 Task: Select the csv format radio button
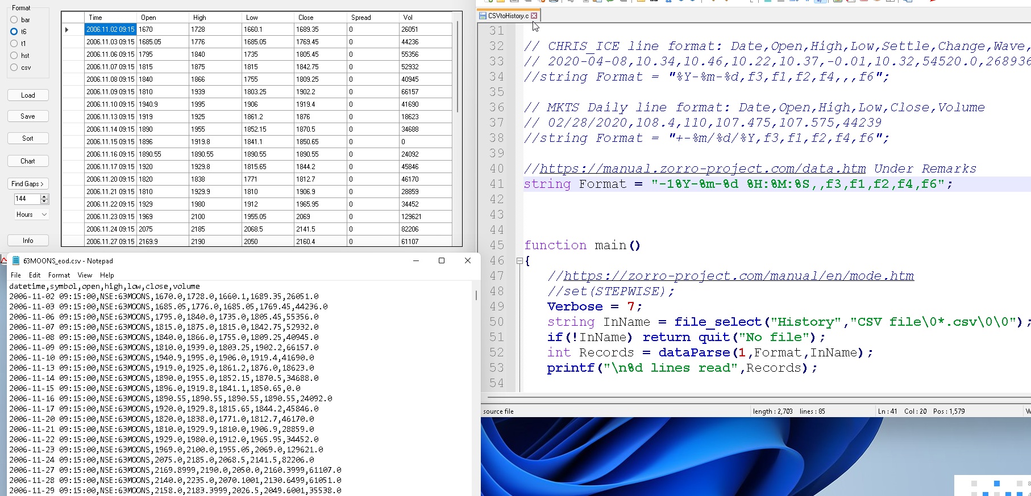point(14,68)
